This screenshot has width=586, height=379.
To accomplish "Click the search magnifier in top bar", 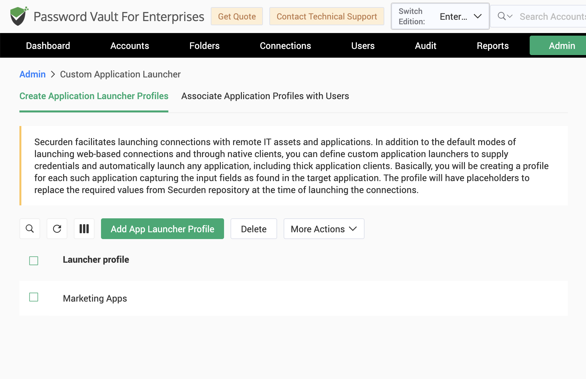I will pyautogui.click(x=502, y=16).
